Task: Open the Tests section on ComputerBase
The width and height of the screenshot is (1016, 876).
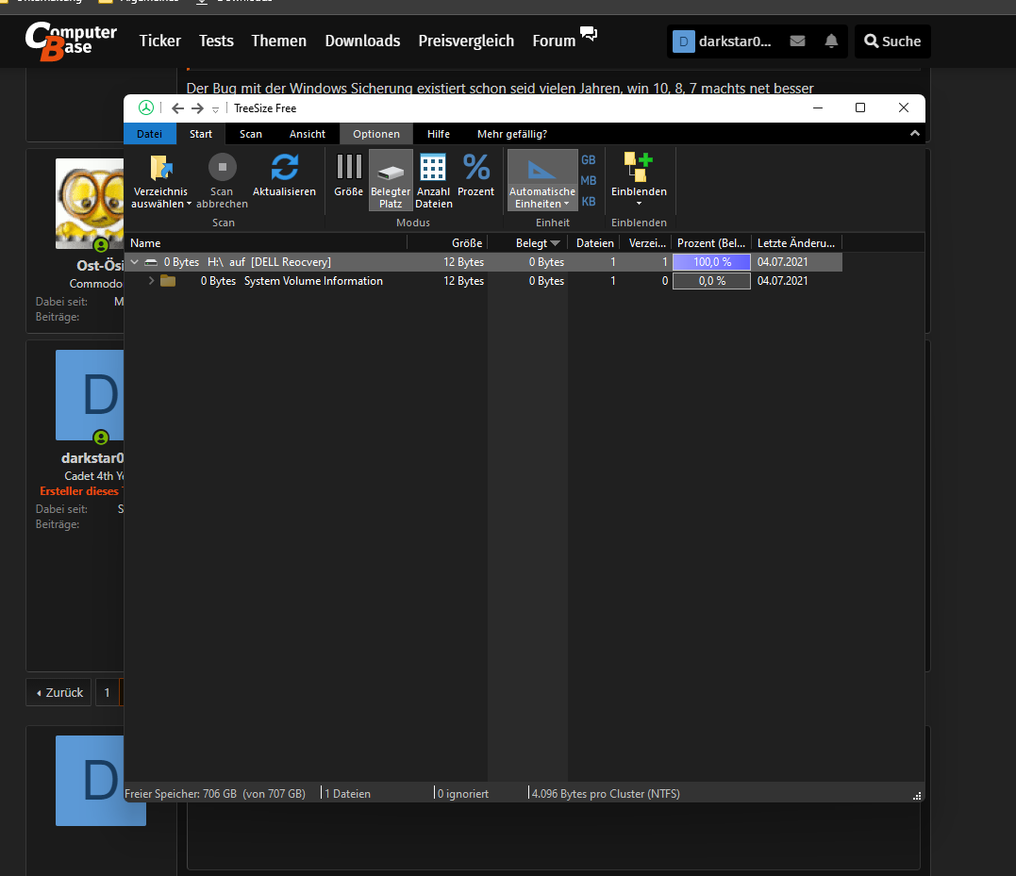Action: click(x=216, y=41)
